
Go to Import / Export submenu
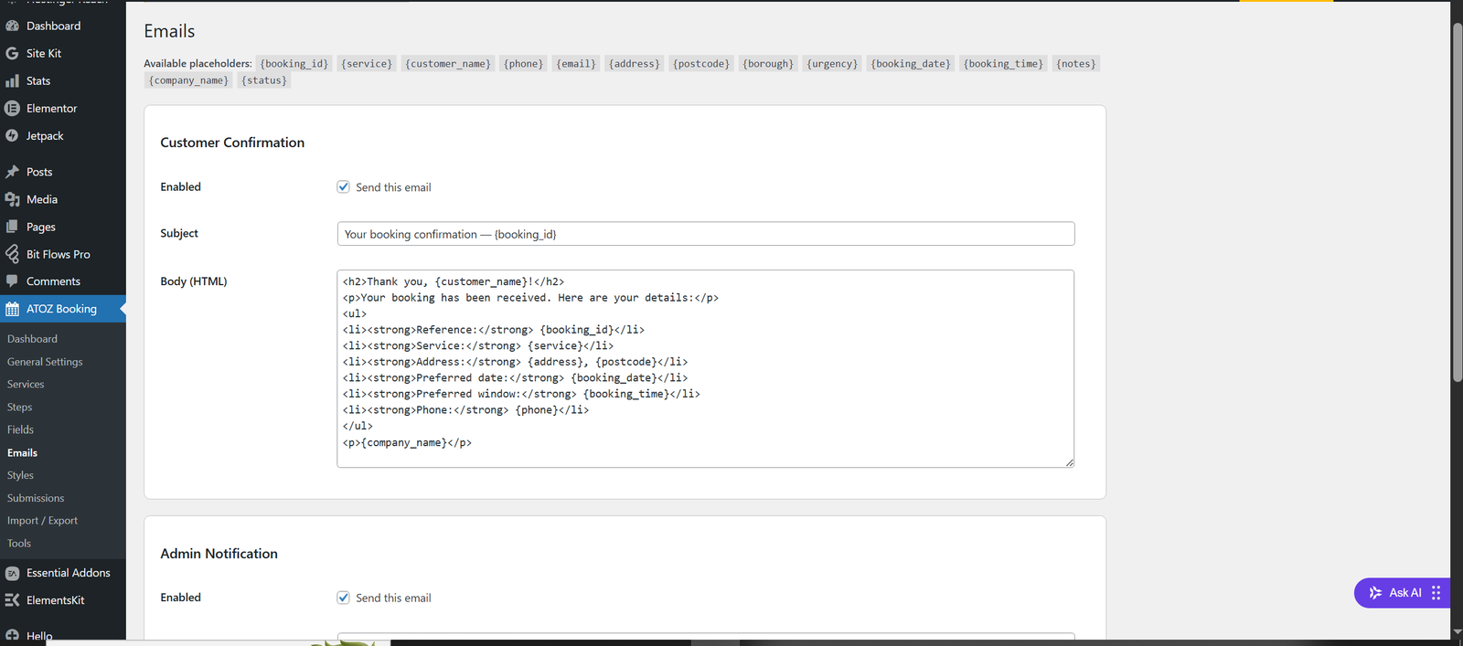(x=42, y=521)
